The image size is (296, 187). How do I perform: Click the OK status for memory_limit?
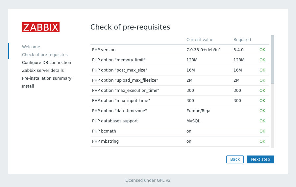point(262,60)
